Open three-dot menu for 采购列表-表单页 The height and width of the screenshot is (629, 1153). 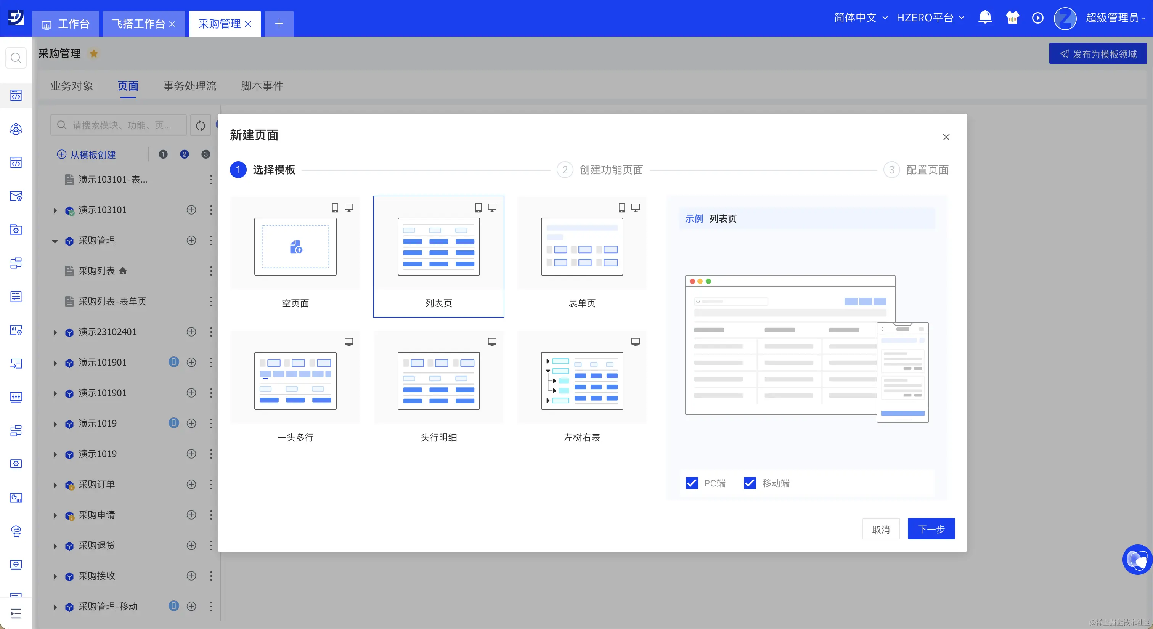211,302
